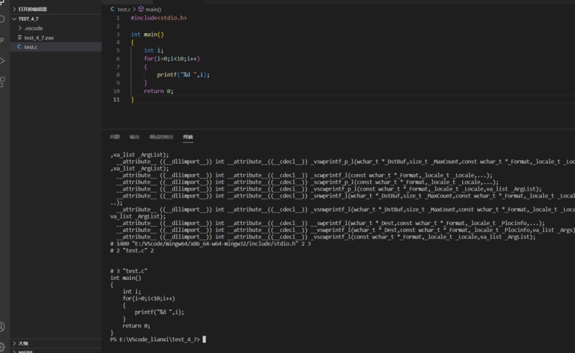This screenshot has height=353, width=575.
Task: Switch to the 调试控制台 panel tab
Action: [x=161, y=137]
